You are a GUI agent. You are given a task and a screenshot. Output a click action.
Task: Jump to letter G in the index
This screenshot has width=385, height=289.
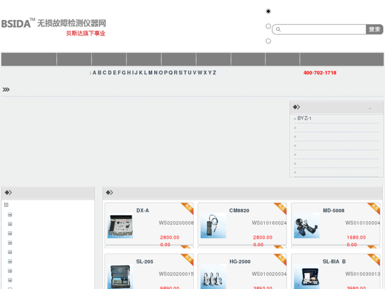pos(124,73)
